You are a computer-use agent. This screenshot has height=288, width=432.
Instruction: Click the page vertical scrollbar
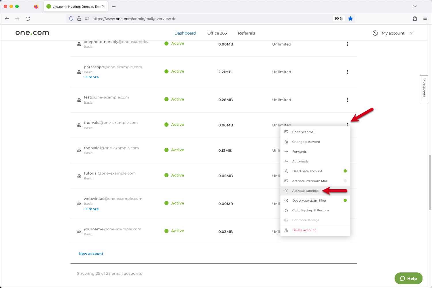pyautogui.click(x=430, y=182)
